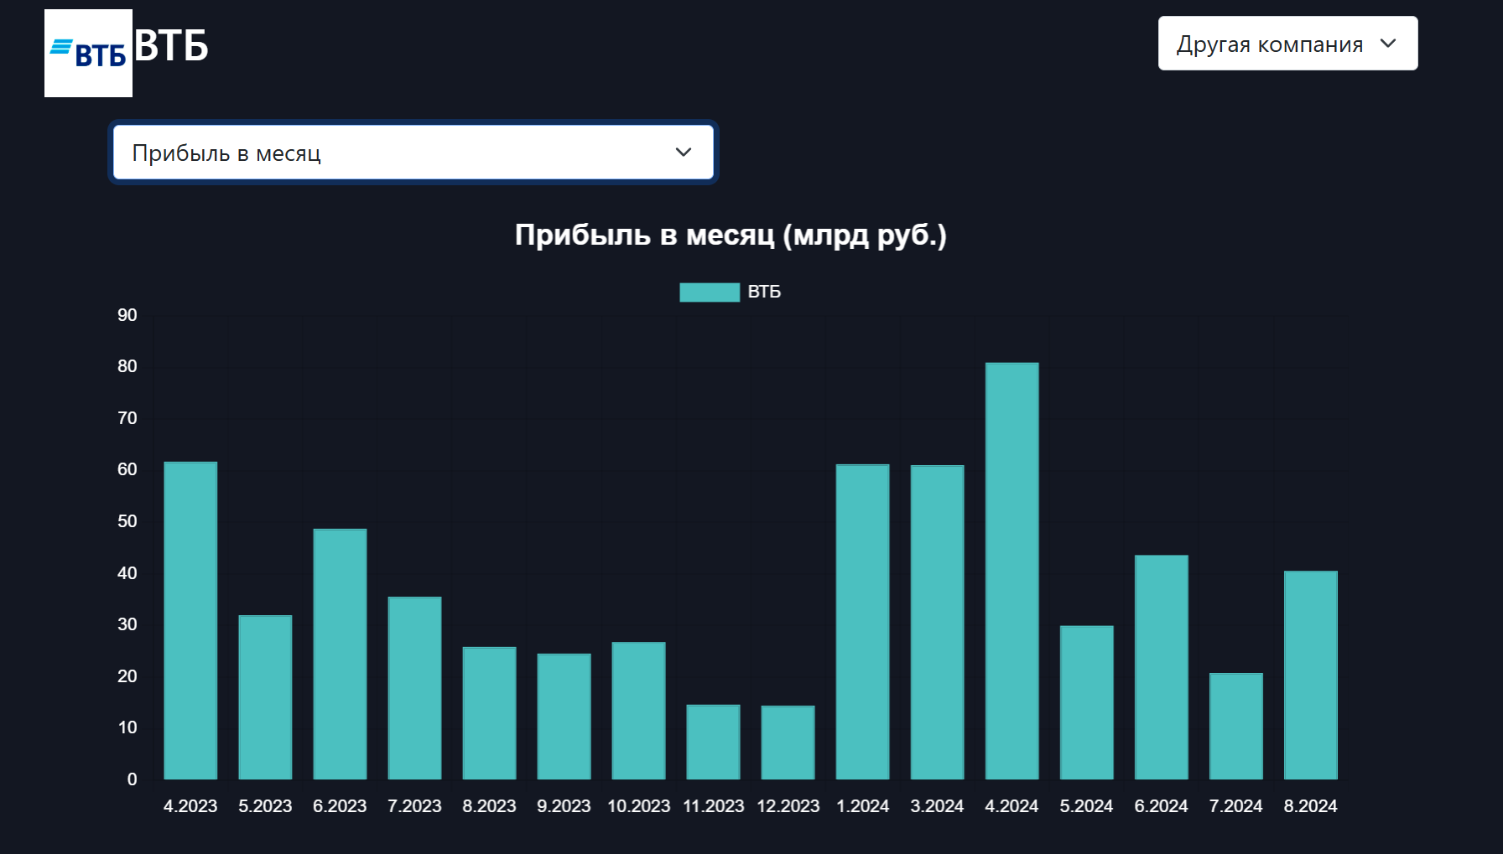Click the chart title 'Прибыль в месяц (млрд руб.)'
1503x854 pixels.
click(731, 235)
